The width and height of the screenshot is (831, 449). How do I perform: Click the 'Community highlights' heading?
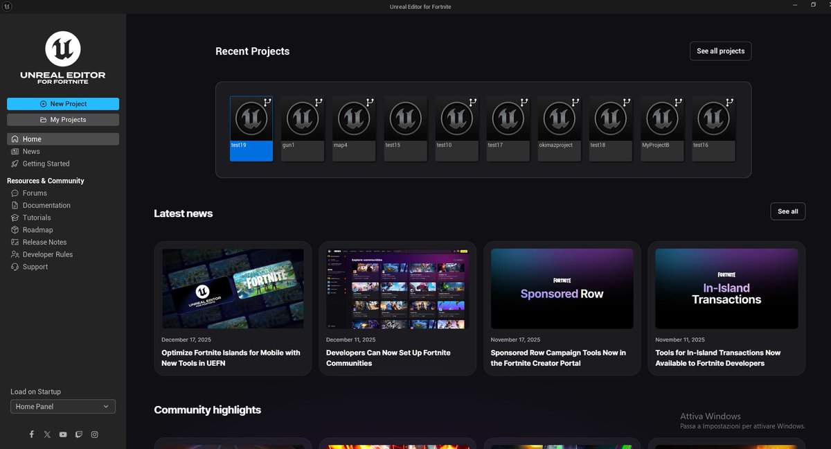pos(208,410)
